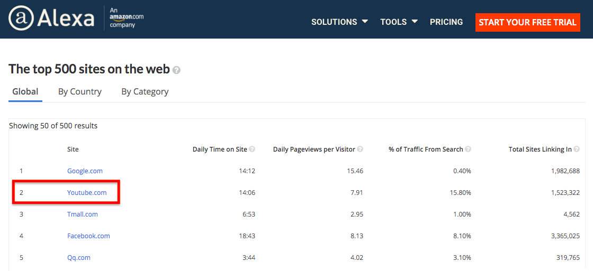This screenshot has width=593, height=271.
Task: Open the Google.com link
Action: coord(85,171)
